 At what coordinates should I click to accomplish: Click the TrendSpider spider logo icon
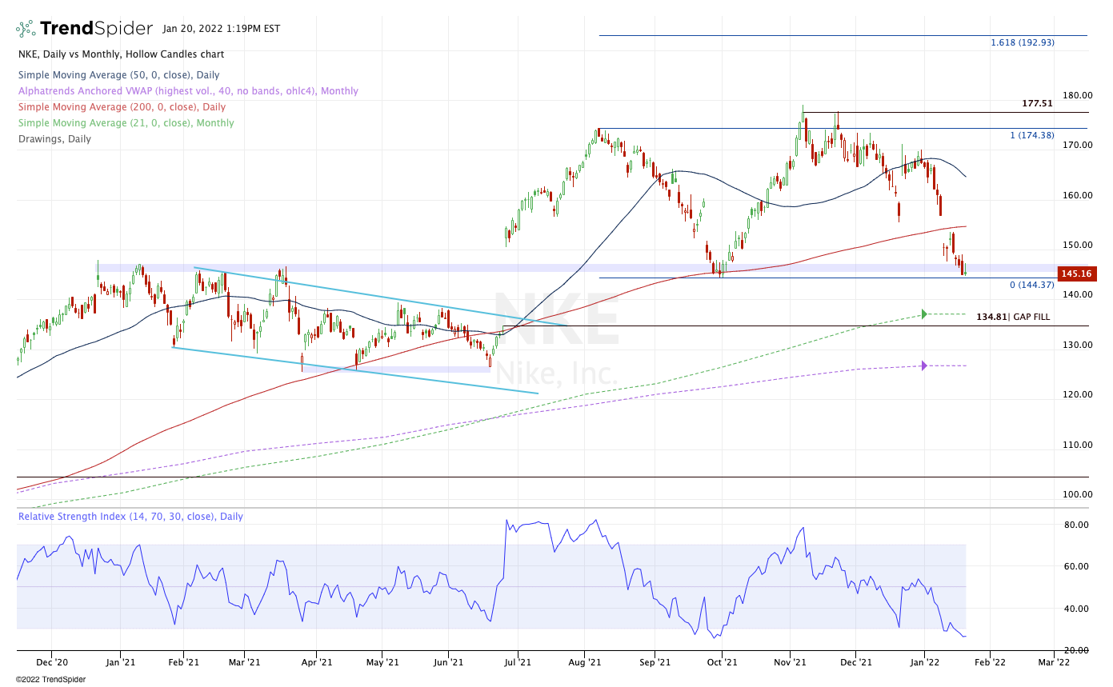pyautogui.click(x=26, y=29)
